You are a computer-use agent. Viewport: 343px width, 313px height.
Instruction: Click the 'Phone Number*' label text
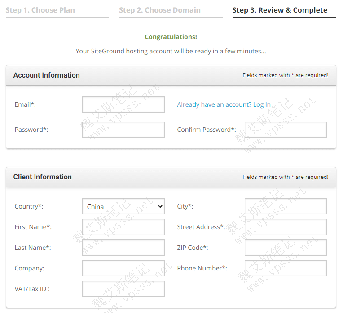tap(202, 268)
